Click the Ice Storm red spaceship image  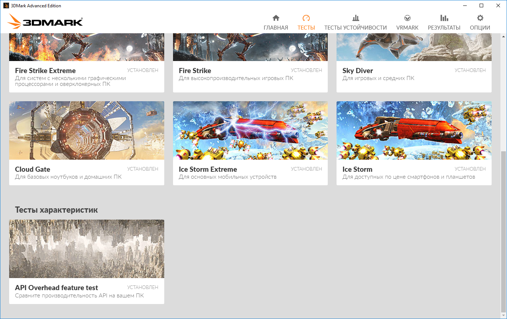pyautogui.click(x=414, y=130)
